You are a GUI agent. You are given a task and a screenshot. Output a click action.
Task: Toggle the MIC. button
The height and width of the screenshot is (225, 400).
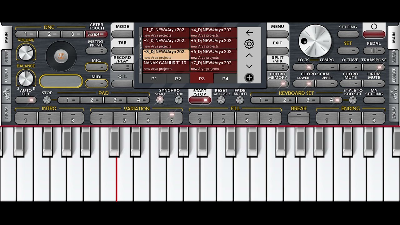point(96,67)
